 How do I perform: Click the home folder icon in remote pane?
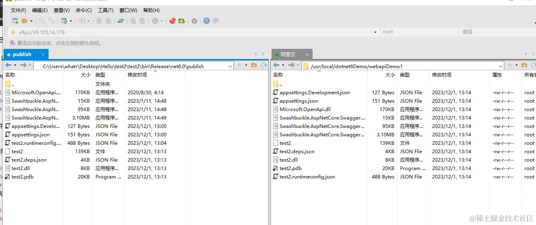point(524,65)
